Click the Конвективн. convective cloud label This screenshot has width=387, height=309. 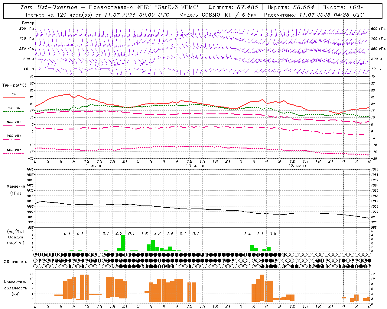15,282
